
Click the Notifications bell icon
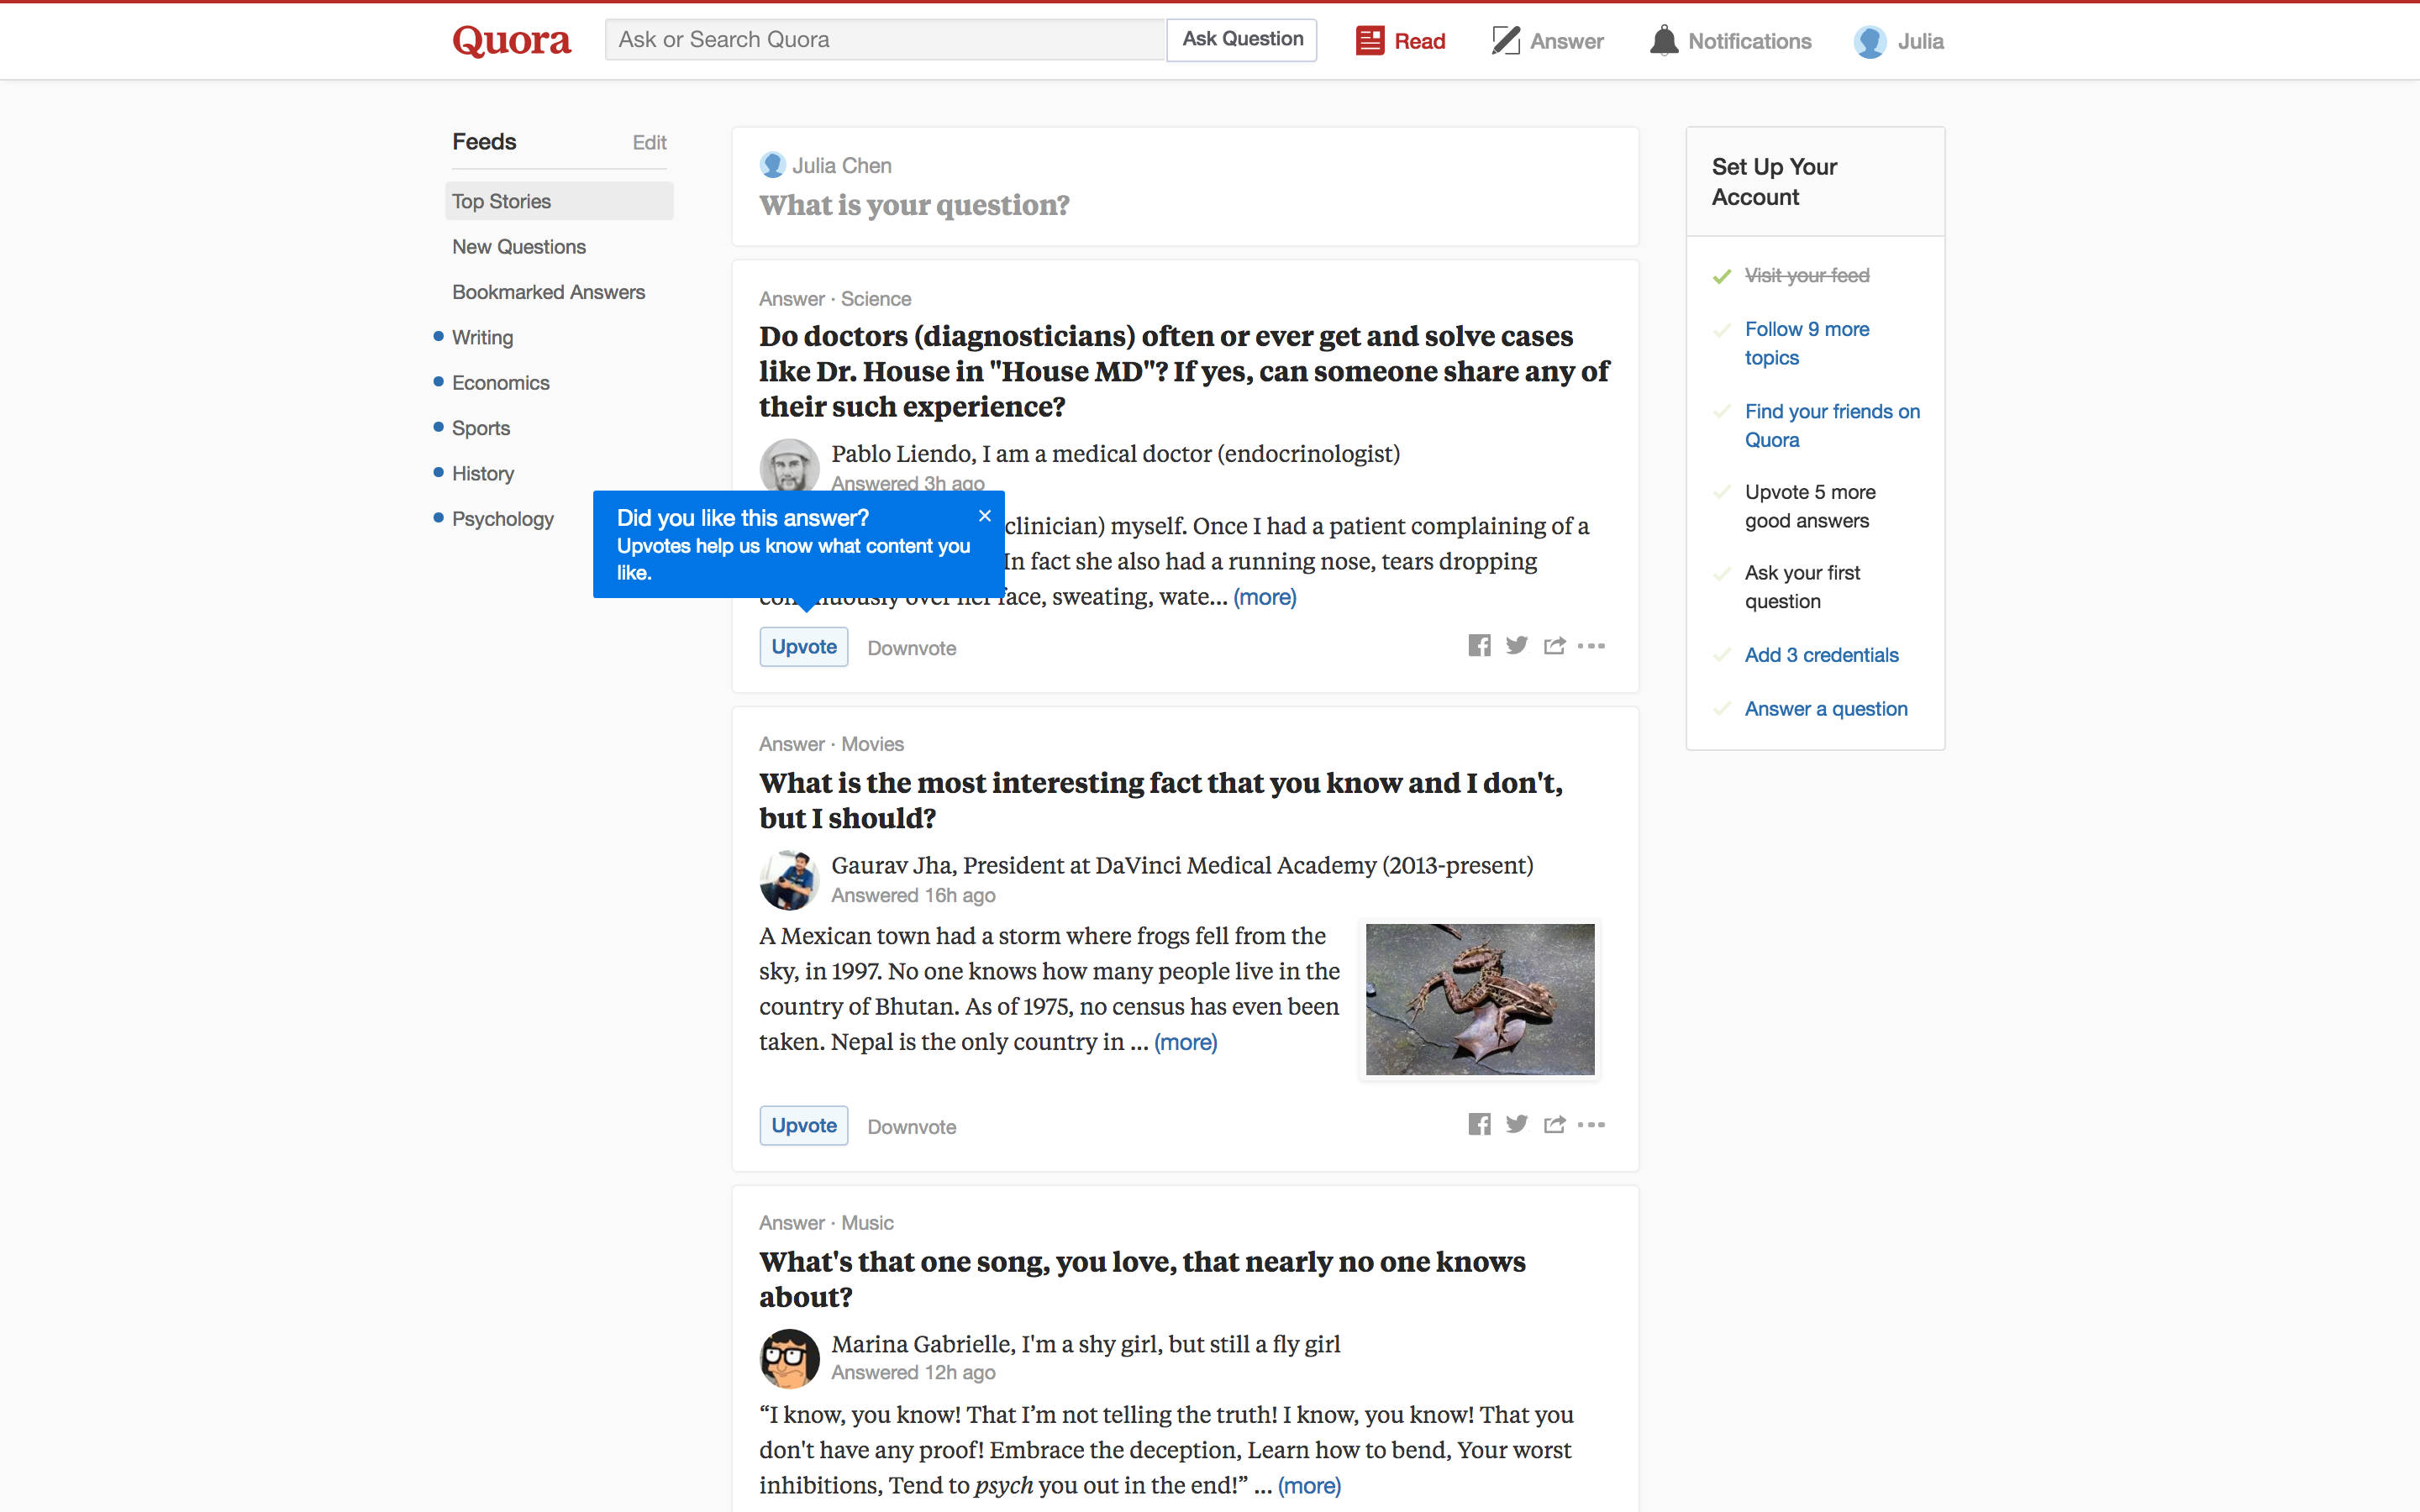(1663, 40)
